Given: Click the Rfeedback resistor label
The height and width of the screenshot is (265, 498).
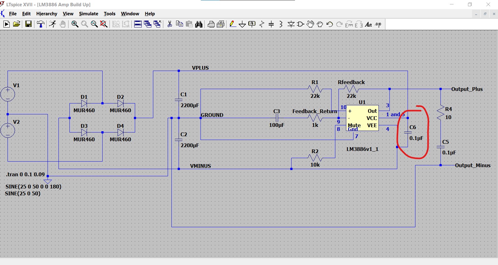Looking at the screenshot, I should click(351, 82).
